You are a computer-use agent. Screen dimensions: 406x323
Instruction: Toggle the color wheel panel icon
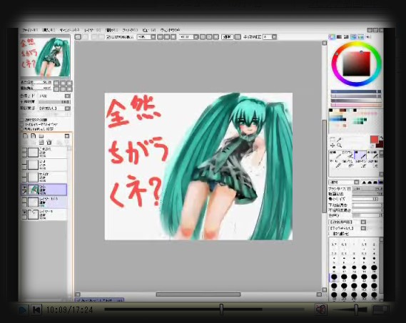pos(332,37)
